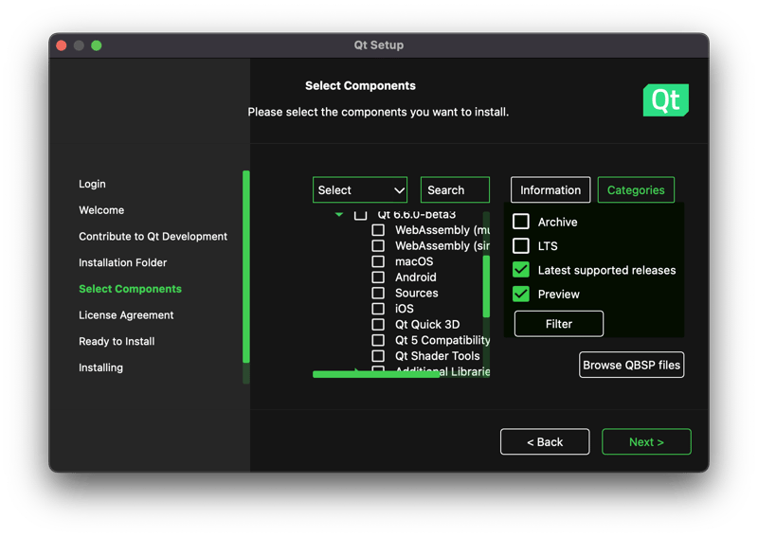Screen dimensions: 758x537
Task: Check the macOS component checkbox
Action: tap(378, 261)
